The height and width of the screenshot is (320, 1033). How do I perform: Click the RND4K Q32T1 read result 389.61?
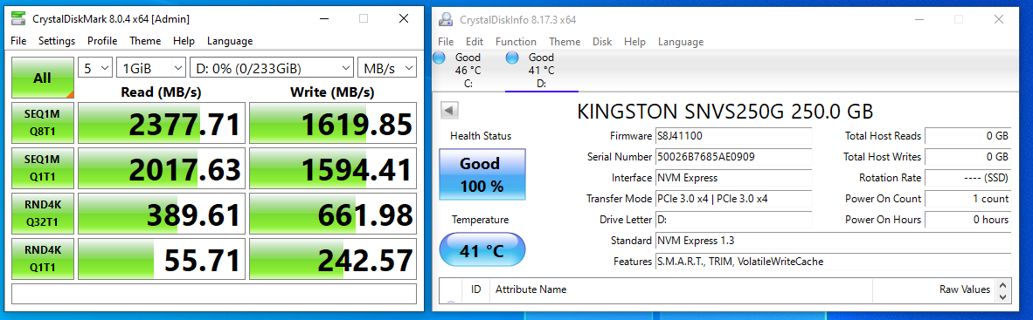pyautogui.click(x=162, y=214)
